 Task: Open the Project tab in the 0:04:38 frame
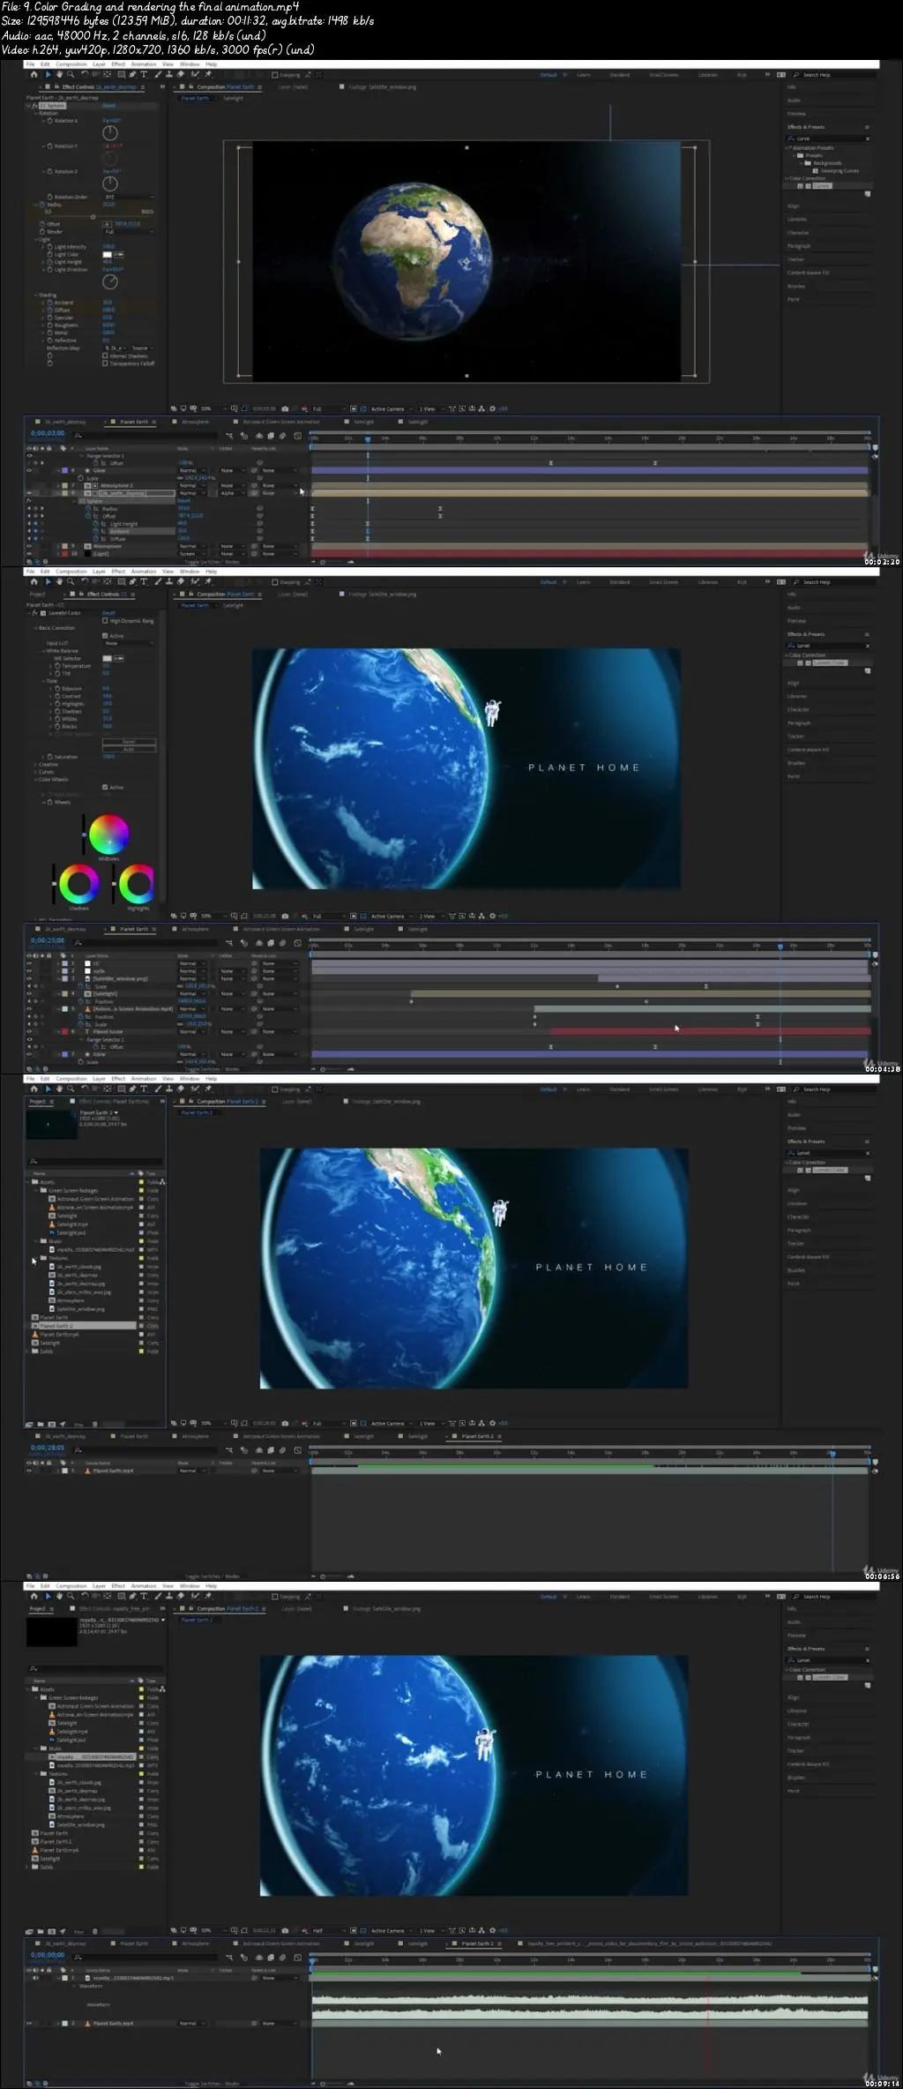tap(38, 594)
